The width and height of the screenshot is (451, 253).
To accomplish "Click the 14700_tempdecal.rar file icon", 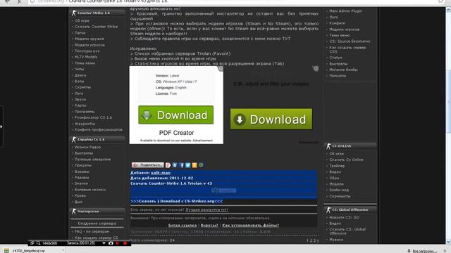I will coord(6,251).
